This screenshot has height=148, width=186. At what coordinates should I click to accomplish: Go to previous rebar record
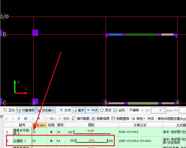pyautogui.click(x=13, y=118)
